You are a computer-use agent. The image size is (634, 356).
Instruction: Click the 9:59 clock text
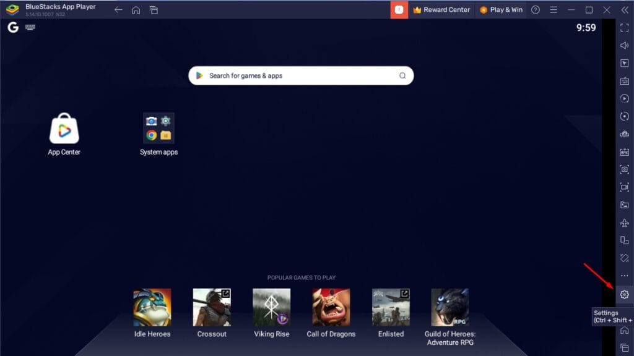(x=586, y=28)
